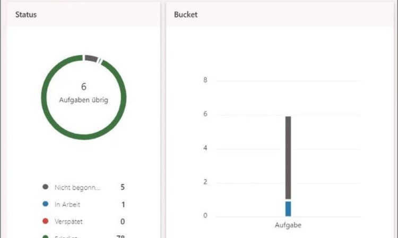Click the count 0 beside Verspätet
The height and width of the screenshot is (238, 398).
point(123,222)
